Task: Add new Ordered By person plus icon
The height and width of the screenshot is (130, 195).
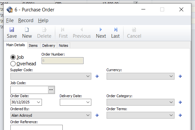Action: coord(97,115)
